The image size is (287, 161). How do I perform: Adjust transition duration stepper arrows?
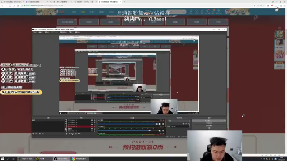[190, 126]
